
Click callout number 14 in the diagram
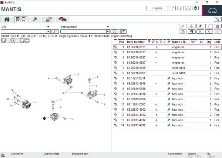point(73,119)
